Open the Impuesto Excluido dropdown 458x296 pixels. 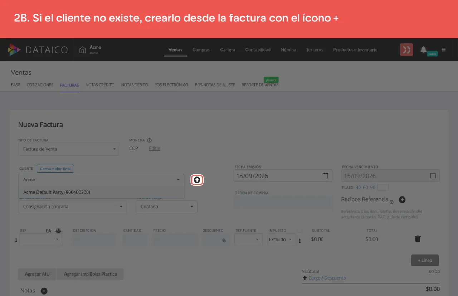(282, 239)
